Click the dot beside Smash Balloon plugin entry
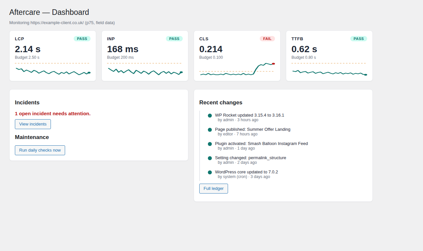Image resolution: width=423 pixels, height=251 pixels. click(x=210, y=144)
